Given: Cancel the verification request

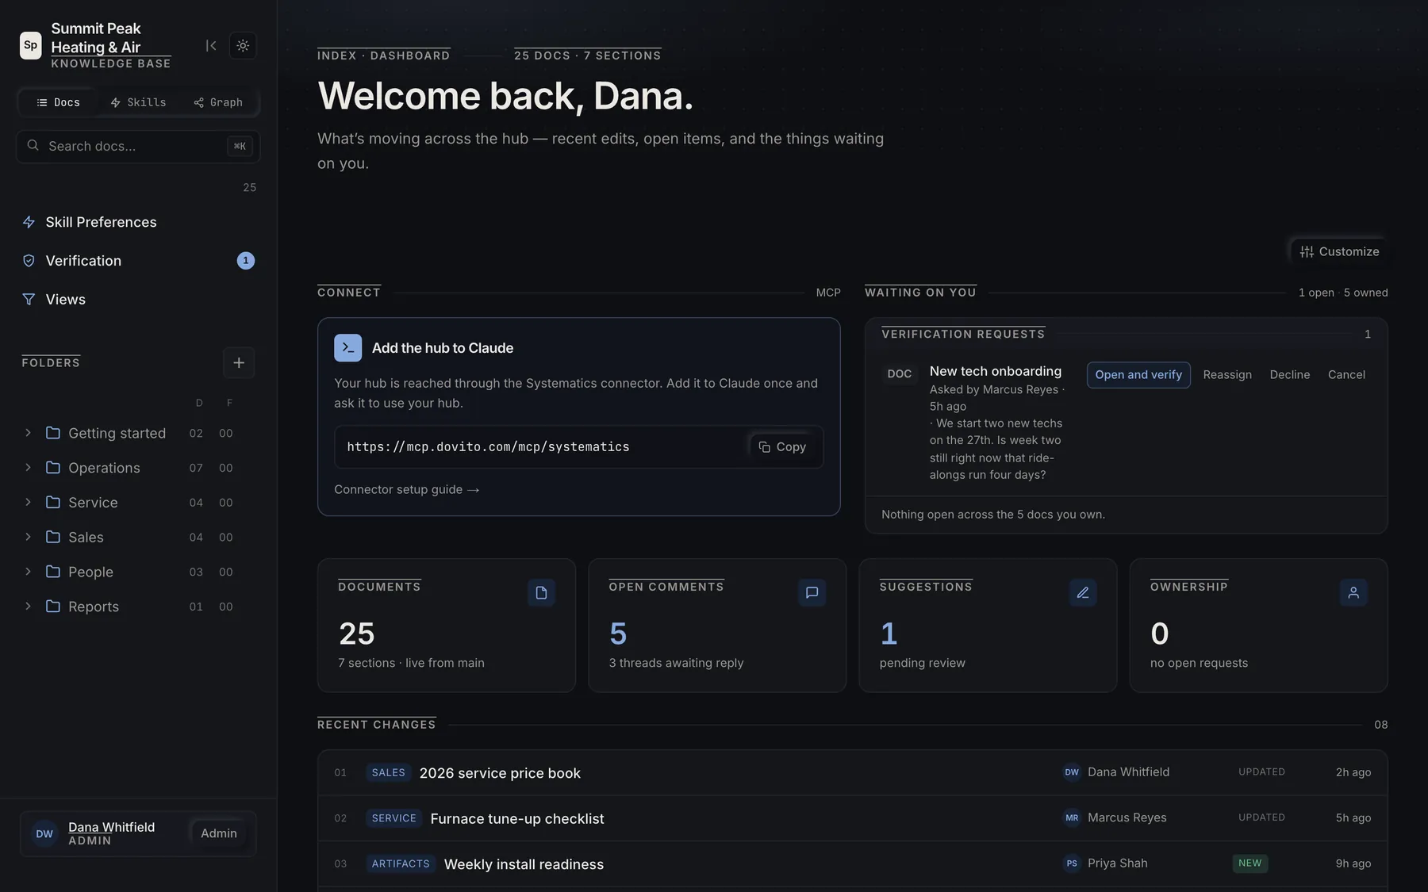Looking at the screenshot, I should click(1346, 375).
